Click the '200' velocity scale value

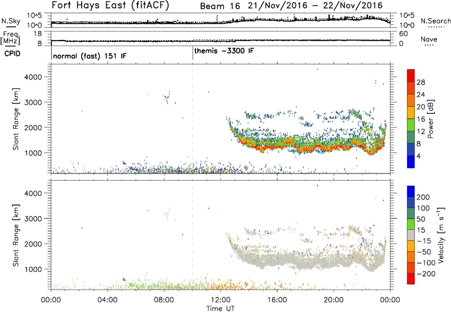pyautogui.click(x=423, y=197)
